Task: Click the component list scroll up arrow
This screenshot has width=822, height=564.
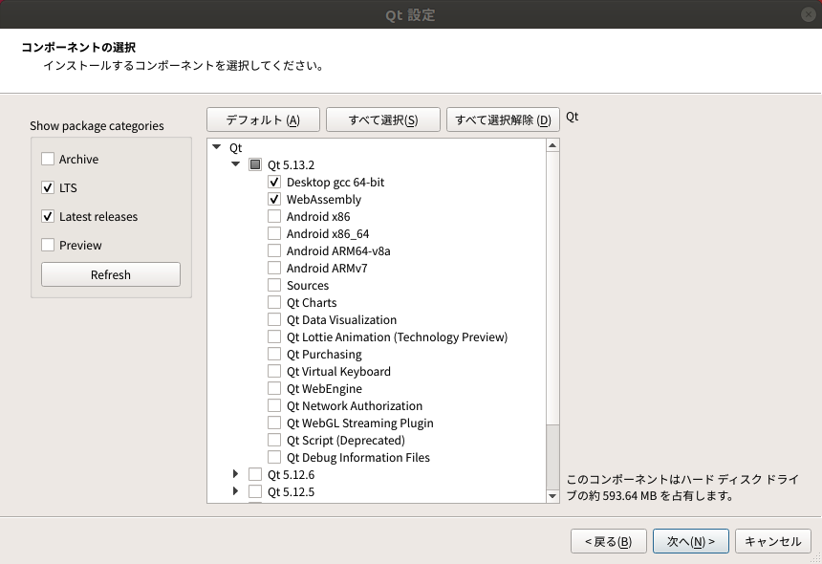Action: 552,145
